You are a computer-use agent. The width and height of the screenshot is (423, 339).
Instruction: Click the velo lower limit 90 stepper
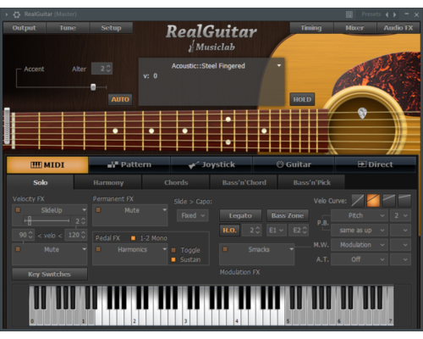31,235
